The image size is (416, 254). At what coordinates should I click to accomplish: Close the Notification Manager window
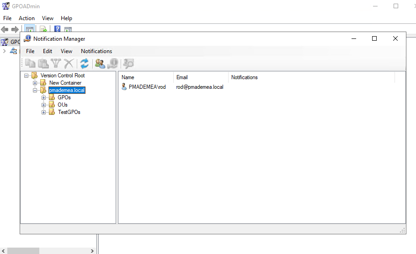coord(395,38)
